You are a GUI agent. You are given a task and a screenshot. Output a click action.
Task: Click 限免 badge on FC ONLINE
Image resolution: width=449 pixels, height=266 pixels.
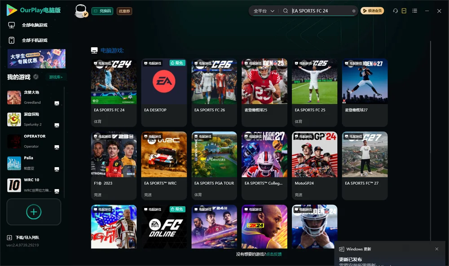click(177, 209)
